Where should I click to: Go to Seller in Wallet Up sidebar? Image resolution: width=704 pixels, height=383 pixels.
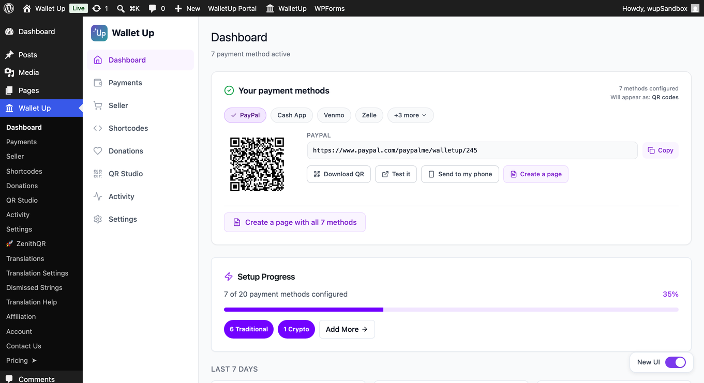(140, 105)
